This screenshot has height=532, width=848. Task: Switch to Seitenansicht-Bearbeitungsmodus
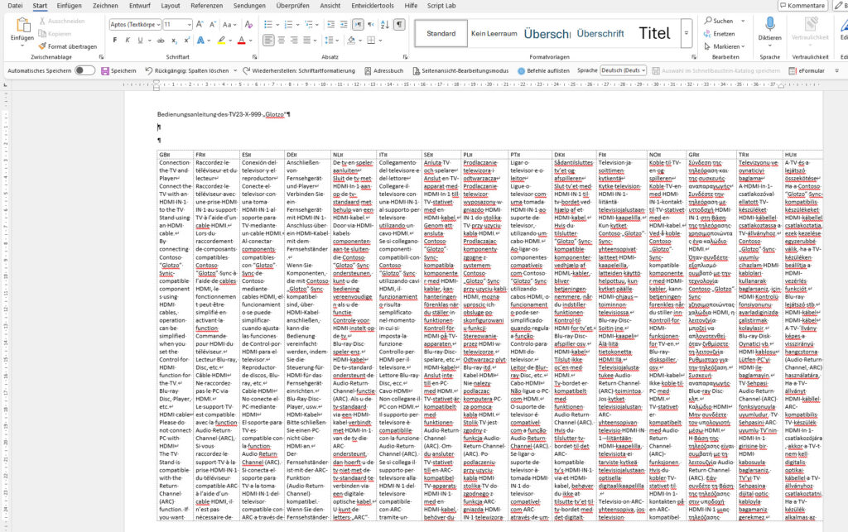(x=460, y=71)
